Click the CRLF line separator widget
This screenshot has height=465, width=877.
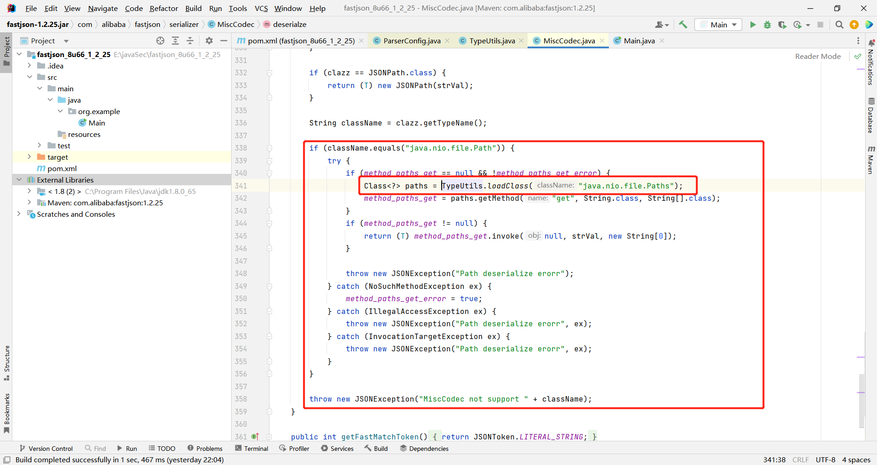coord(800,460)
